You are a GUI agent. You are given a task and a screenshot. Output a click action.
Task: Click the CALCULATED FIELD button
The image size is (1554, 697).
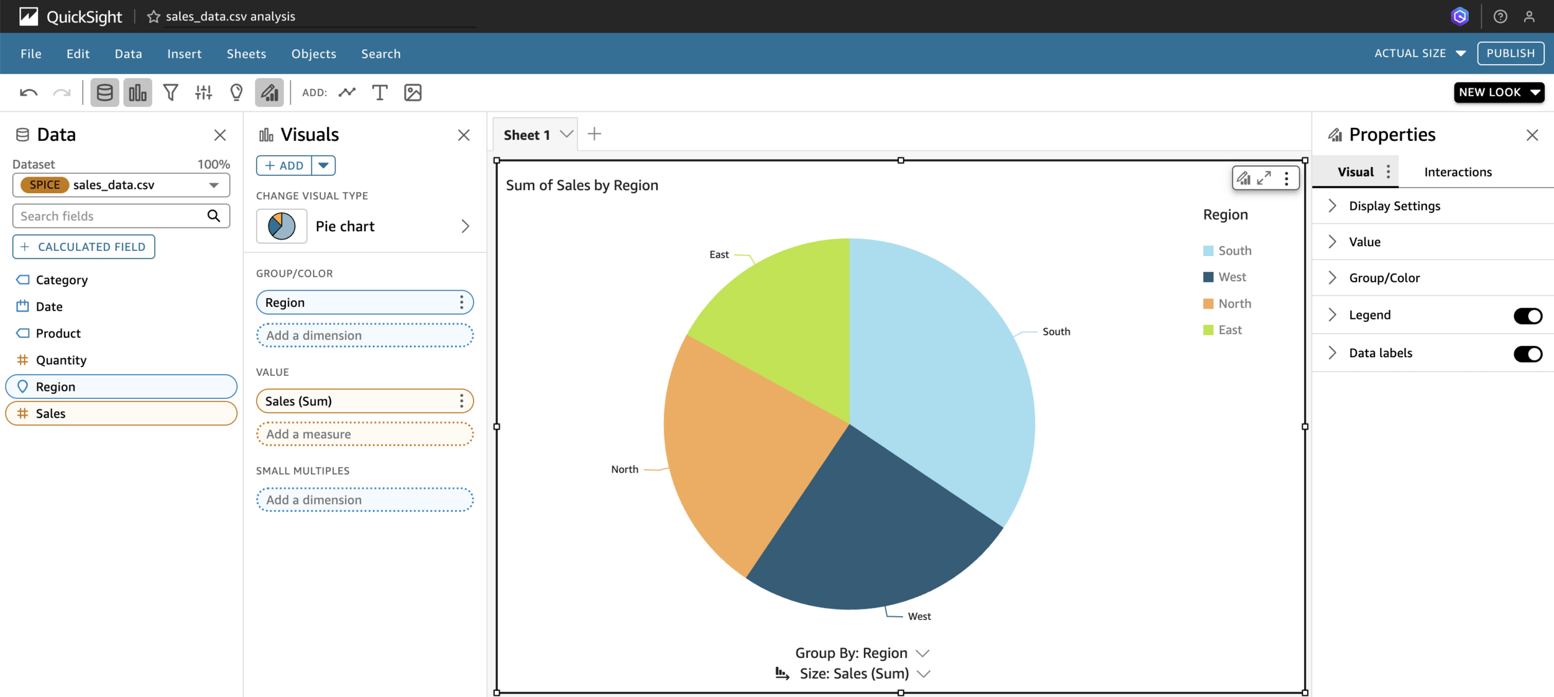[x=84, y=247]
